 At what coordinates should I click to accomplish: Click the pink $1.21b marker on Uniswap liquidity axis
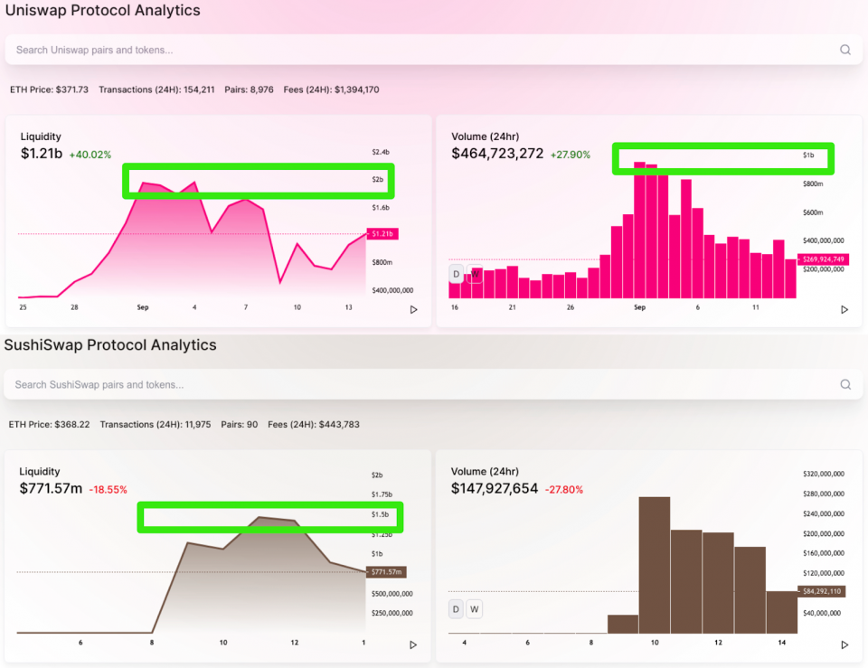(x=382, y=233)
